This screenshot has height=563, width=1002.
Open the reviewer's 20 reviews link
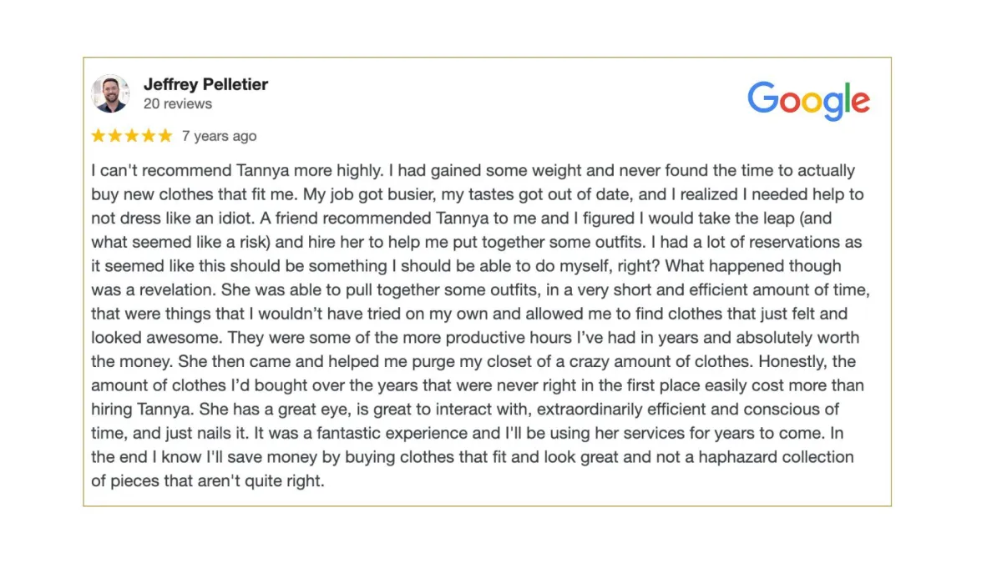[178, 104]
